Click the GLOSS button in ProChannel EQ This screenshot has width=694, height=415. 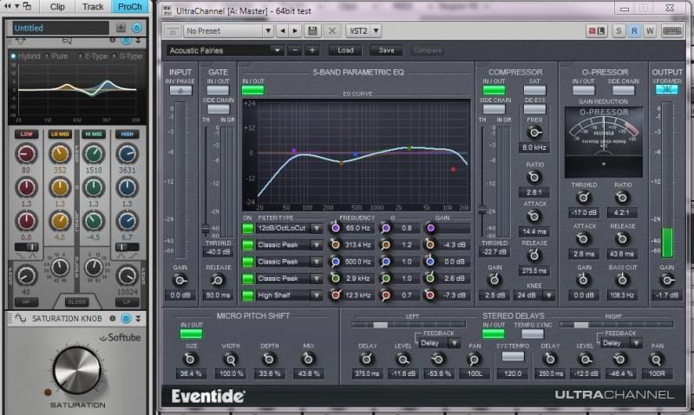point(76,302)
